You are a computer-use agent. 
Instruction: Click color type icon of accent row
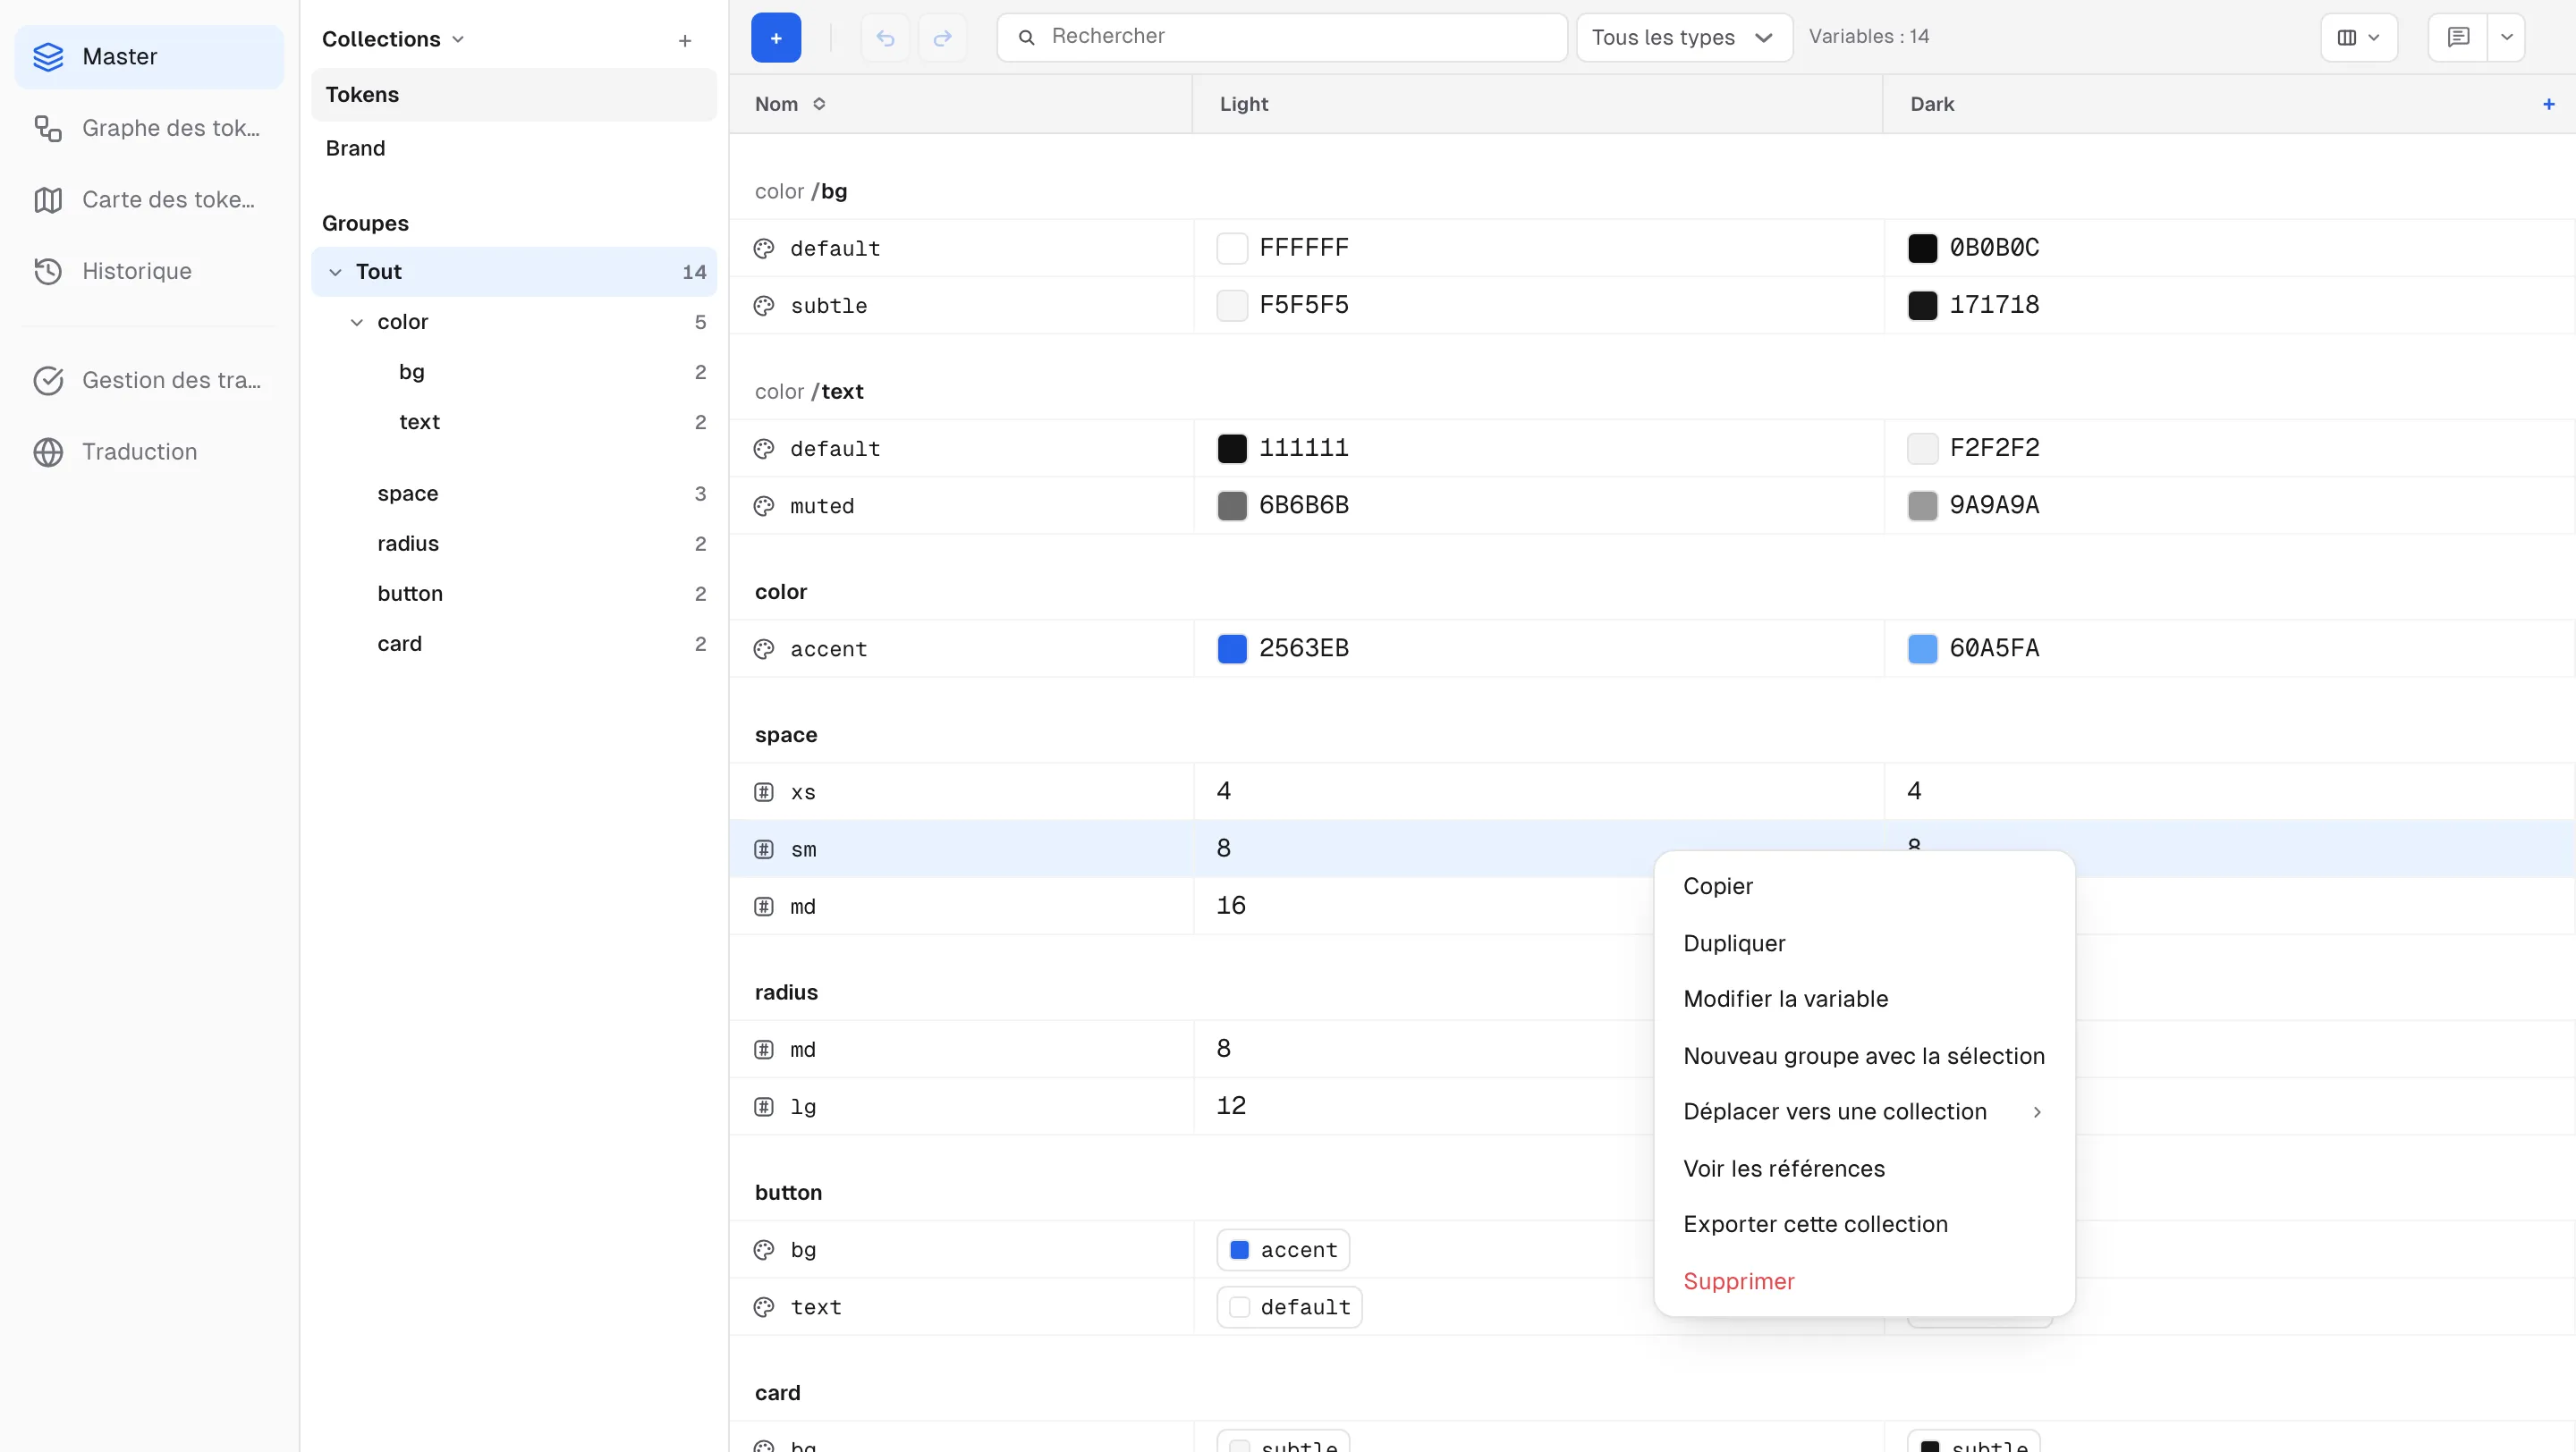[x=764, y=649]
